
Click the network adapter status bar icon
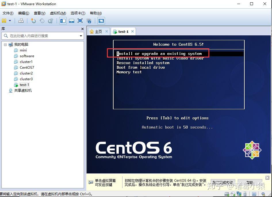[x=239, y=193]
